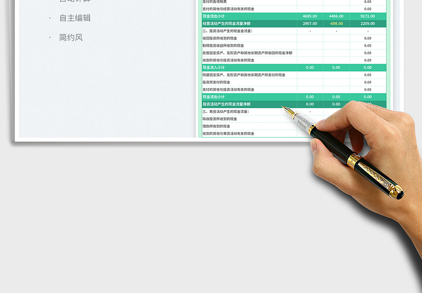Select the 0.00 total in 投资所支付的现金 row
Viewport: 422px width, 293px height.
click(368, 82)
